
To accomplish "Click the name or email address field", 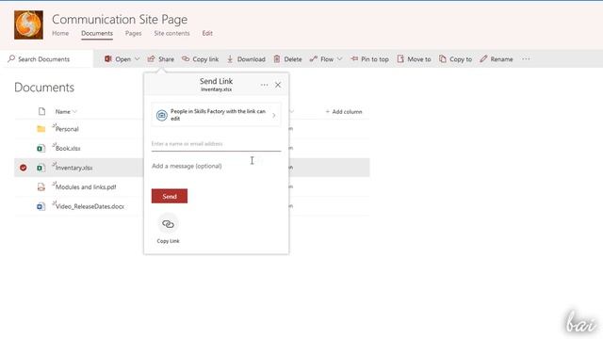I will tap(216, 144).
